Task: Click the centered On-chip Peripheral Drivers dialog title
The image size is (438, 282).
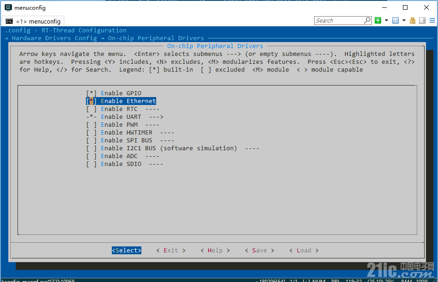Action: [x=215, y=46]
